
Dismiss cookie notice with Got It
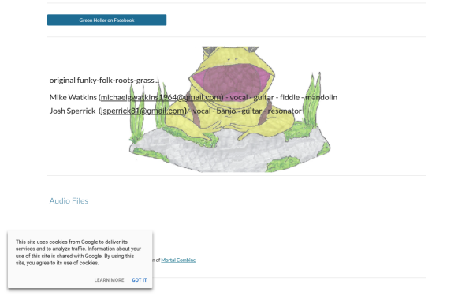coord(140,280)
